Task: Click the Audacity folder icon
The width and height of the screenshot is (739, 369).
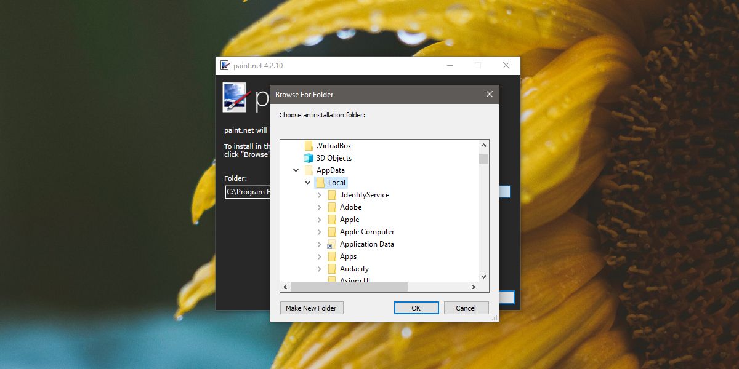Action: click(332, 269)
